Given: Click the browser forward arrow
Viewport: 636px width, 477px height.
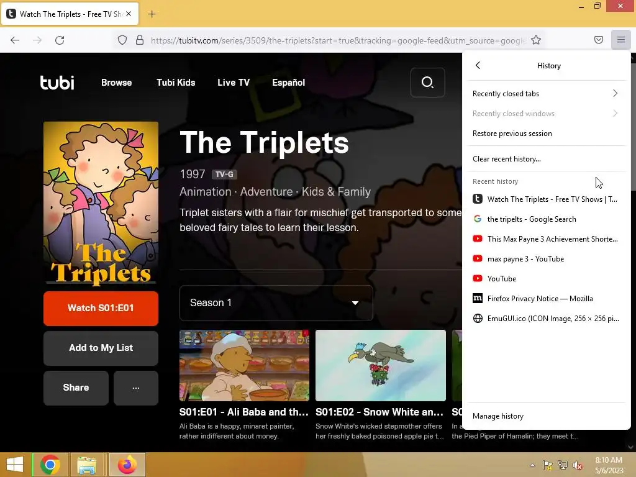Looking at the screenshot, I should coord(37,40).
